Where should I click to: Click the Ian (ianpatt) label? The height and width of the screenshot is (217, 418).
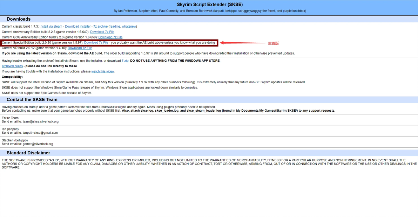point(10,129)
